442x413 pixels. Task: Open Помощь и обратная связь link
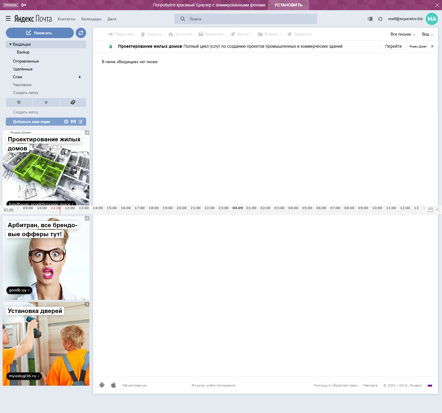coord(336,385)
